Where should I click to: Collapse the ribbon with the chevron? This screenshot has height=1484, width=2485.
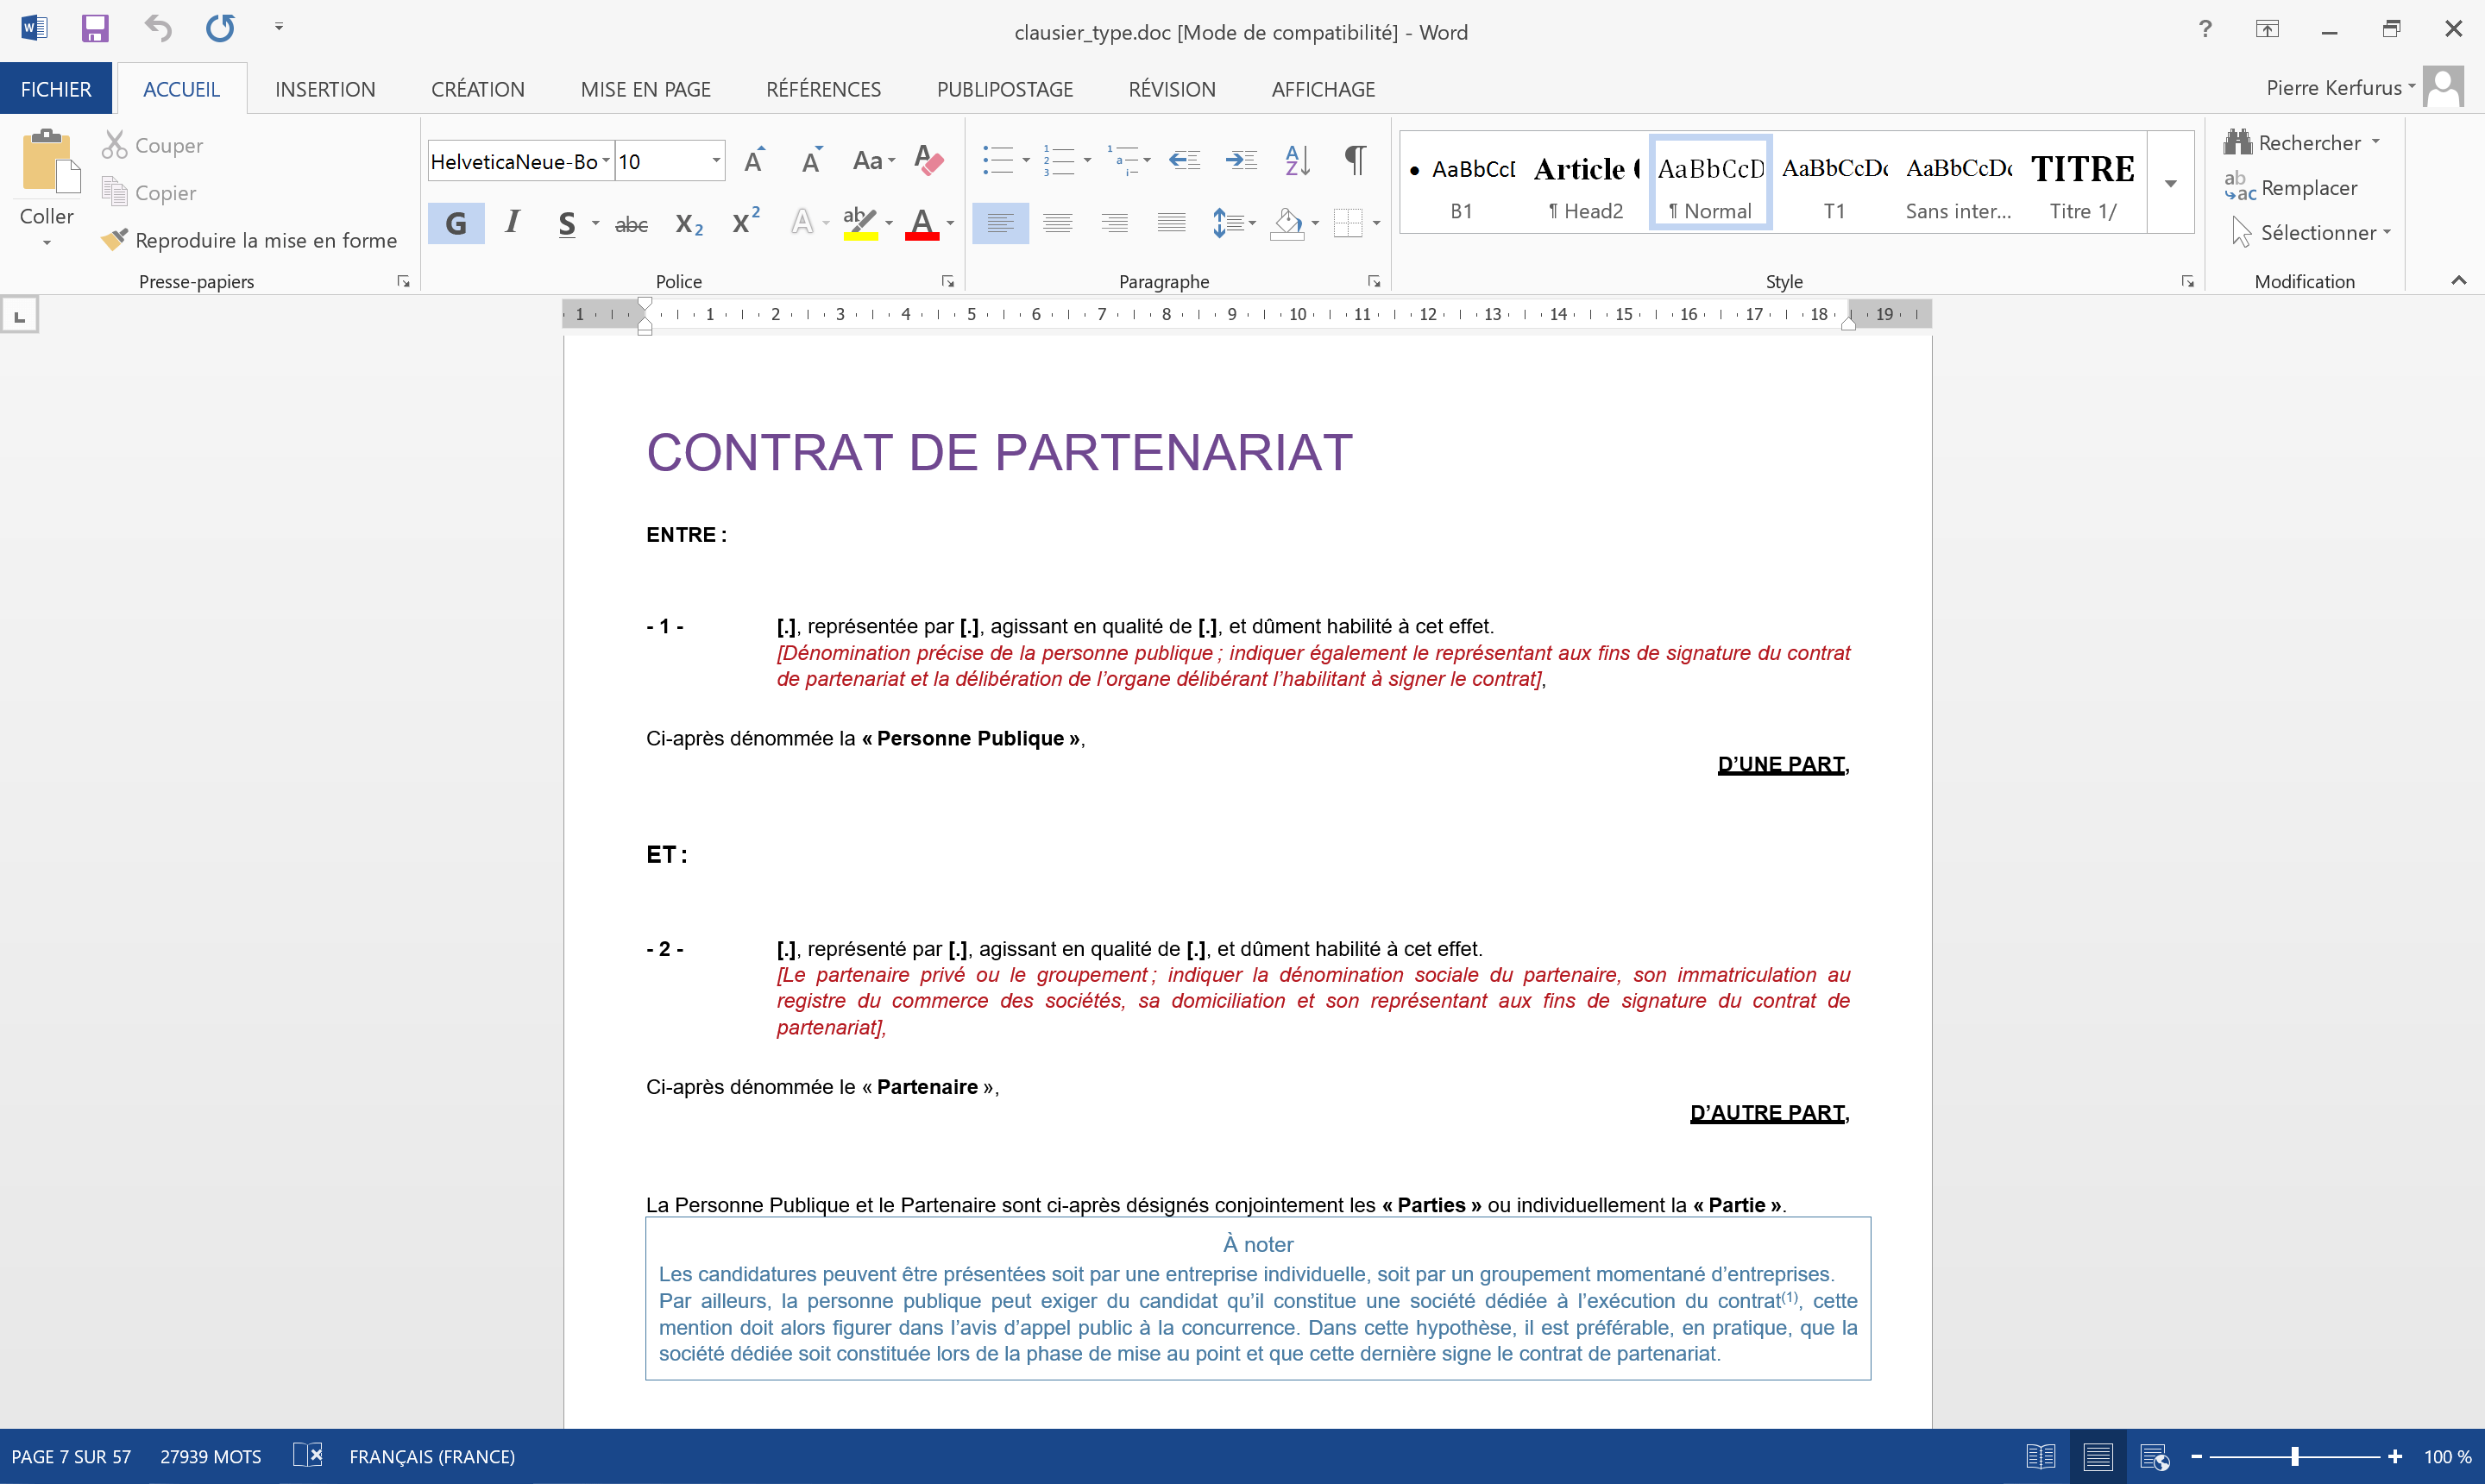click(2458, 281)
